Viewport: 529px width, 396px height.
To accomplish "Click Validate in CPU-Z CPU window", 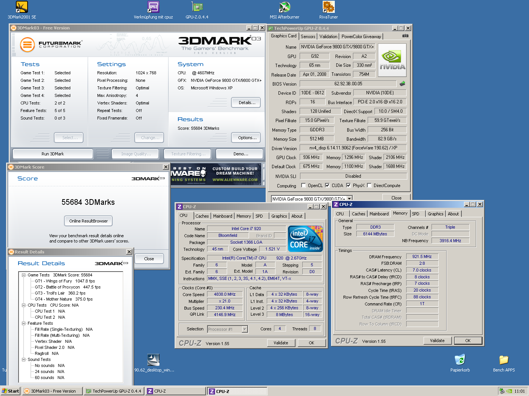I will pos(281,343).
